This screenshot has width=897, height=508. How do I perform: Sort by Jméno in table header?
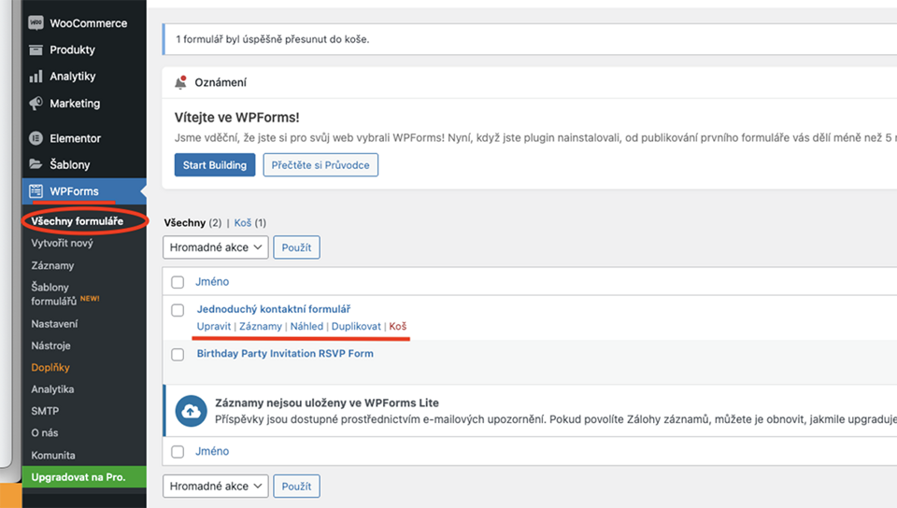[x=212, y=282]
